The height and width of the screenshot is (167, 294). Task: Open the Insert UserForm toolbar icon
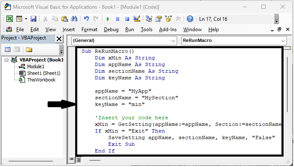coord(19,19)
